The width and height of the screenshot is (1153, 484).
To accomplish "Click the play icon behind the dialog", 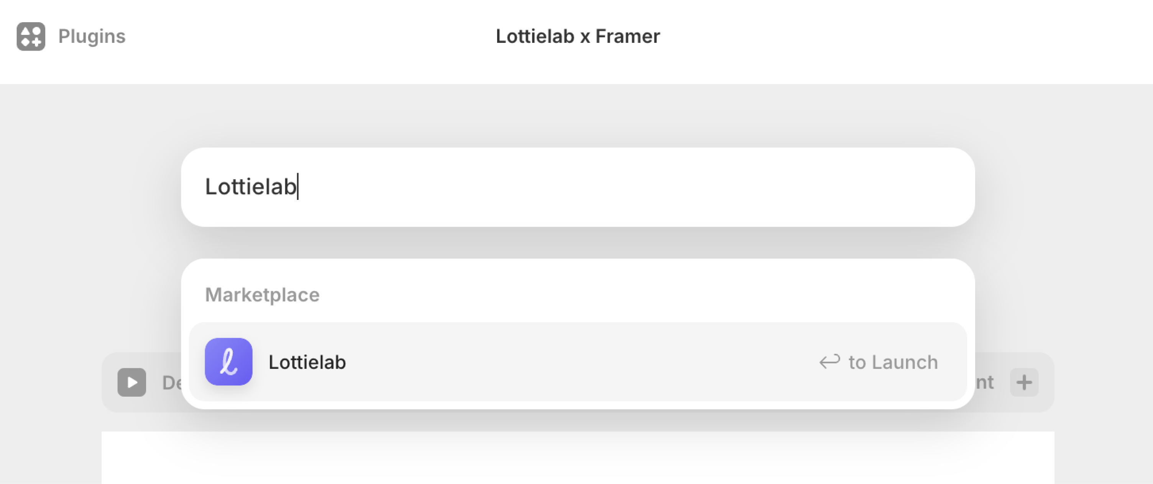I will point(131,382).
